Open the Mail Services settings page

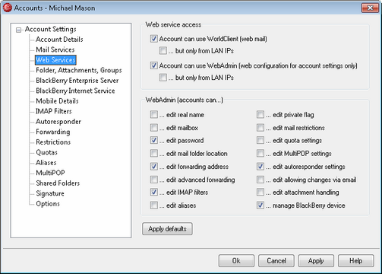click(x=55, y=49)
